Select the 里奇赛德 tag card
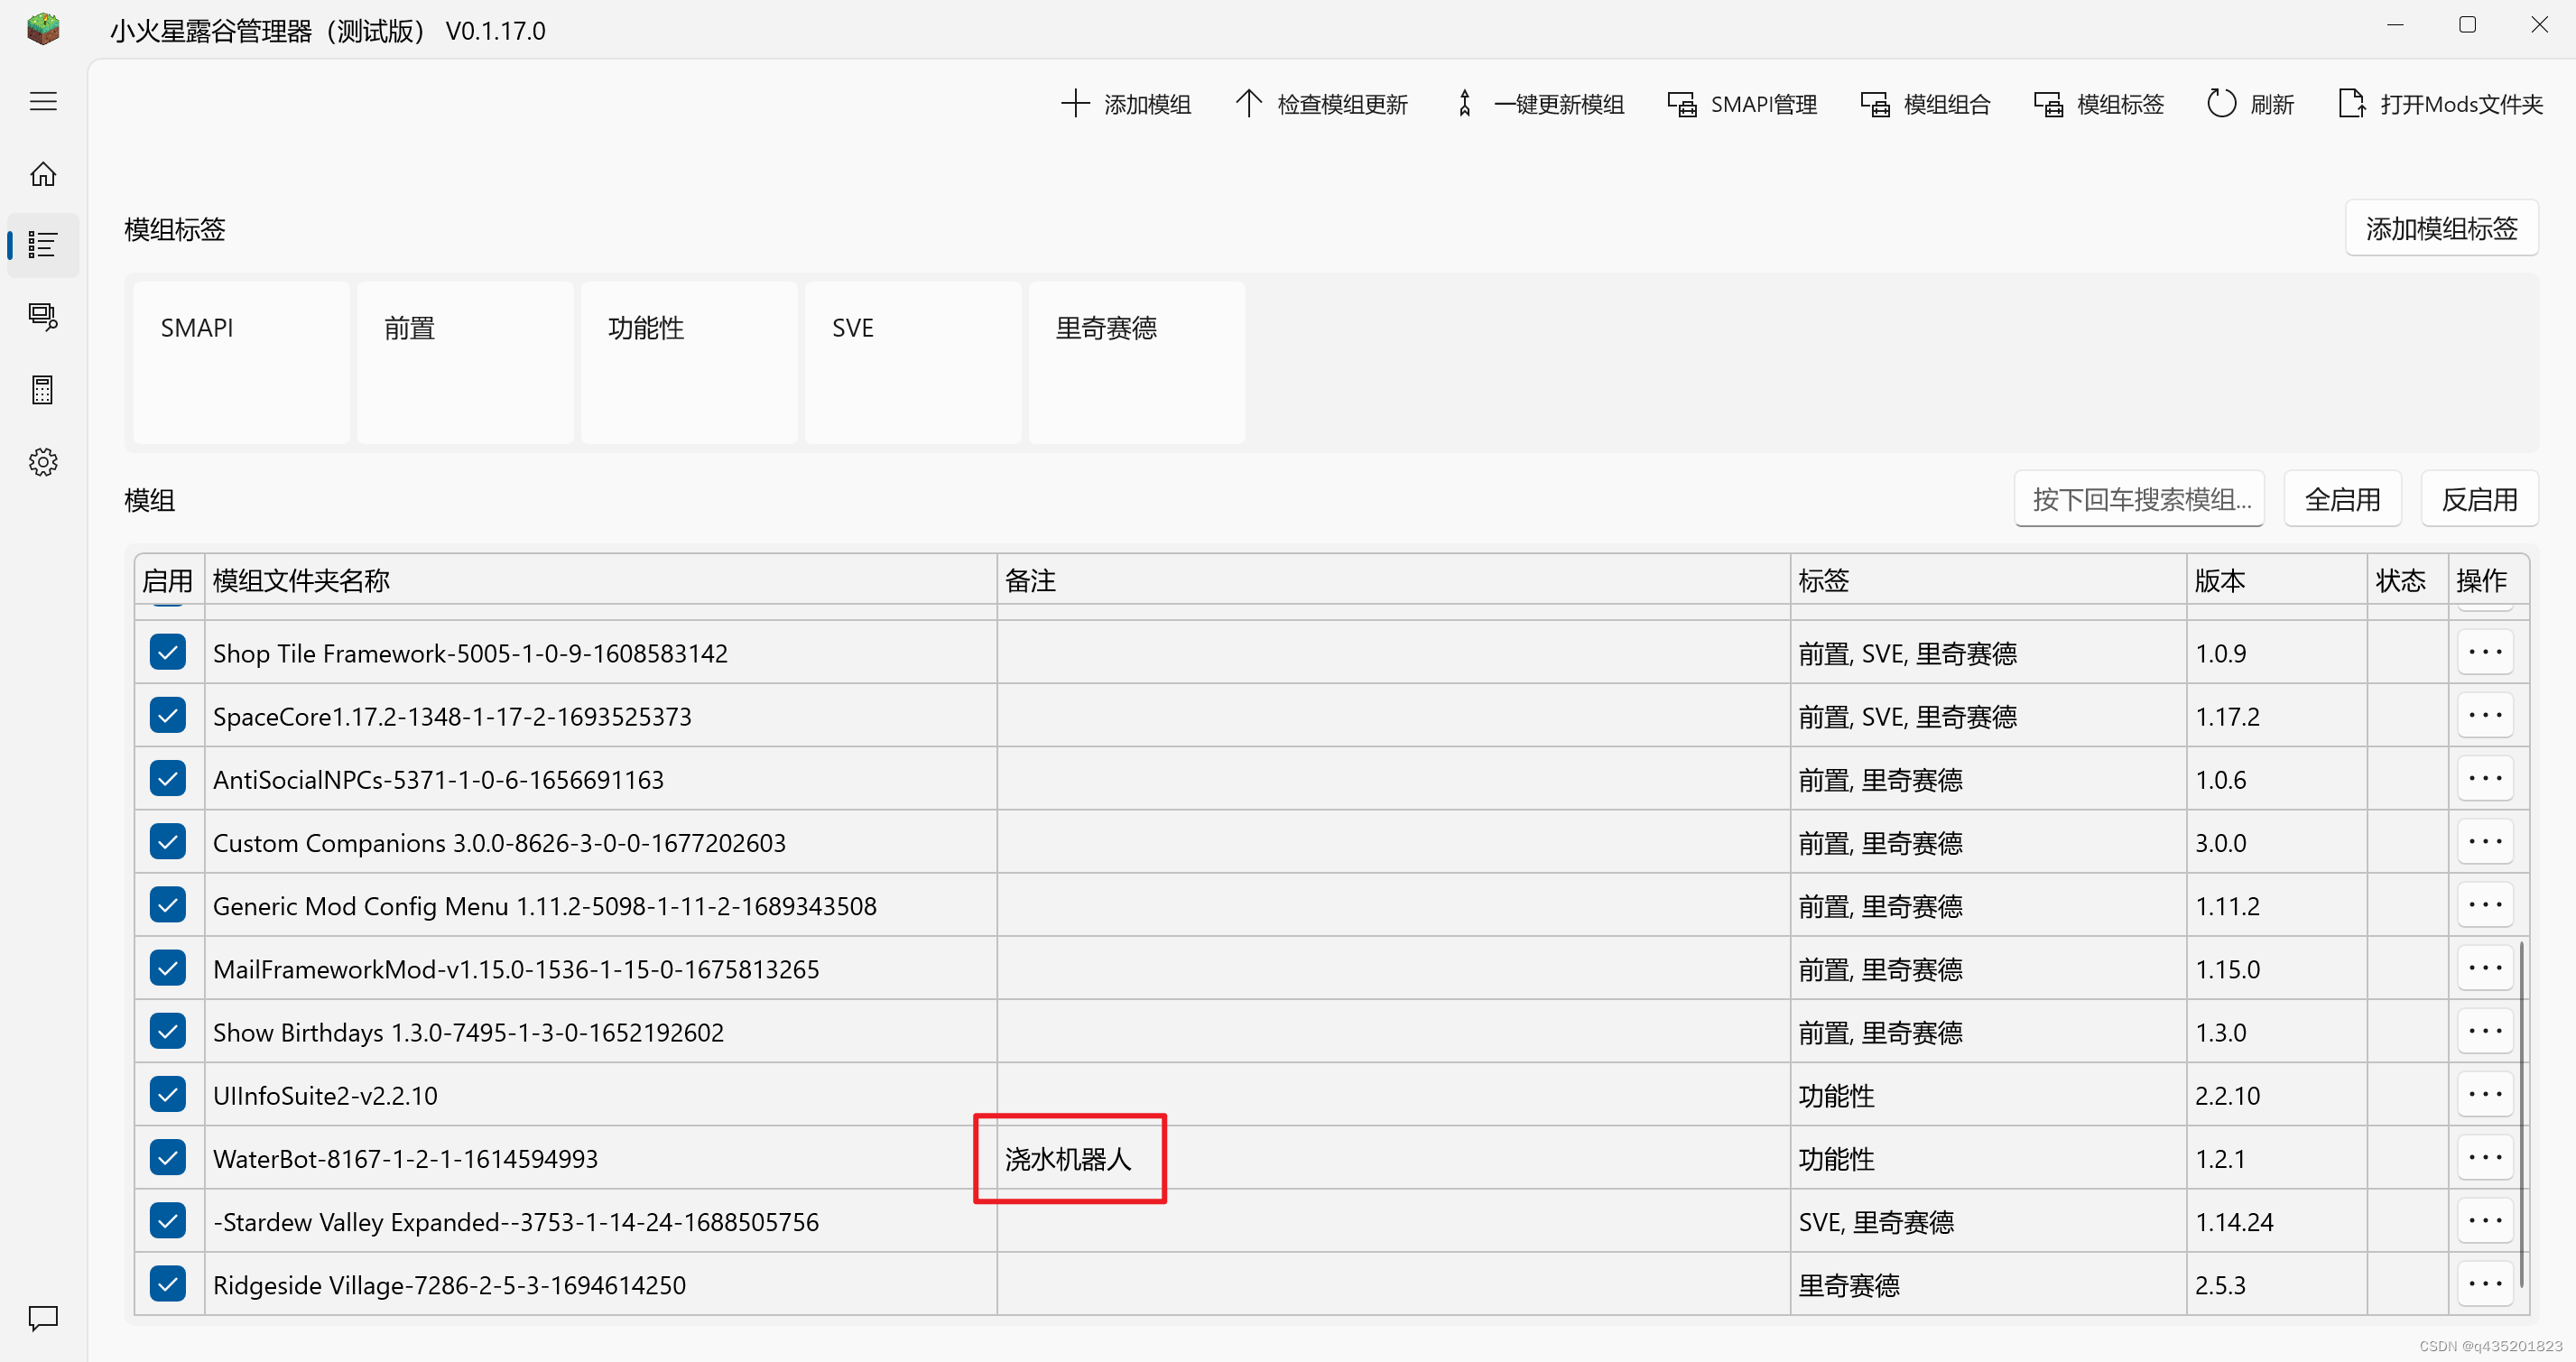2576x1362 pixels. pos(1138,362)
